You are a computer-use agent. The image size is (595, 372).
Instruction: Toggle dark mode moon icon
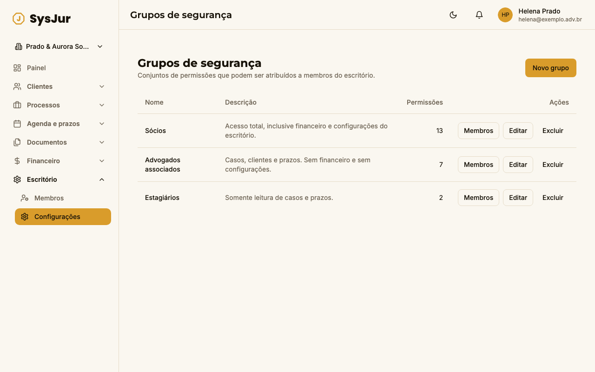[x=453, y=15]
